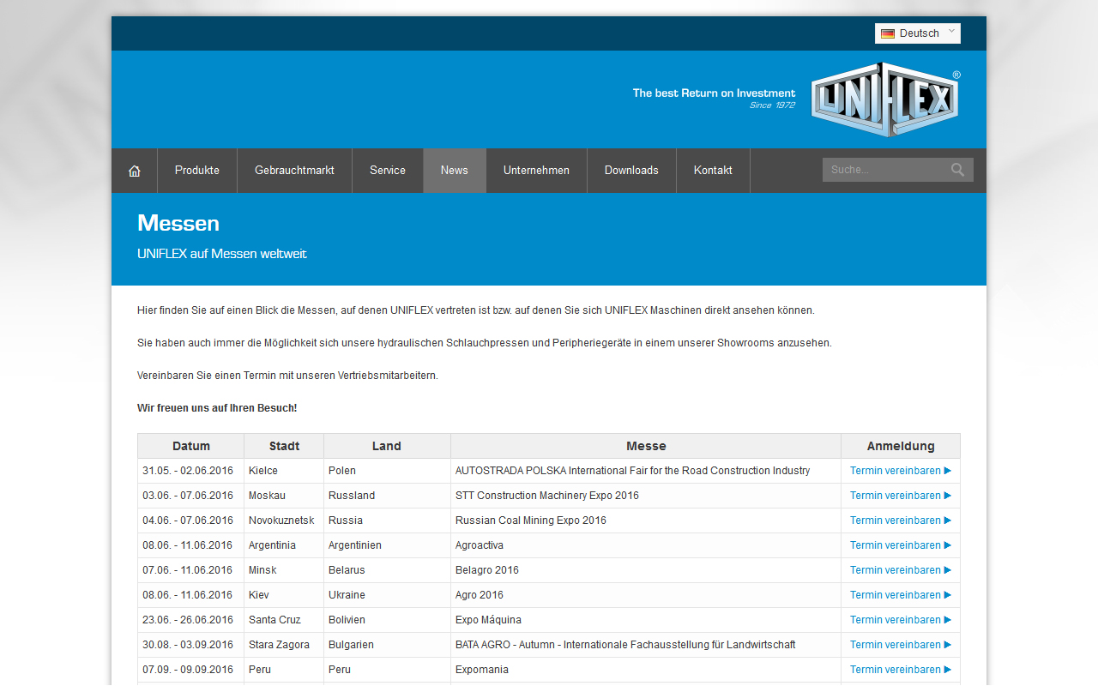The image size is (1098, 686).
Task: Click the UNIFLEX logo
Action: coord(885,99)
